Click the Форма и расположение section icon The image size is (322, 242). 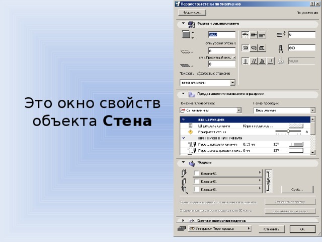(x=192, y=24)
